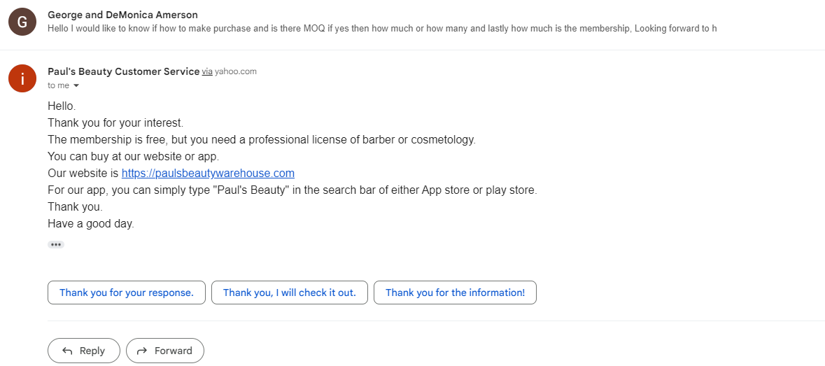Expand the collapsed message starting 'Hello I would like'
Image resolution: width=825 pixels, height=366 pixels.
(x=382, y=29)
